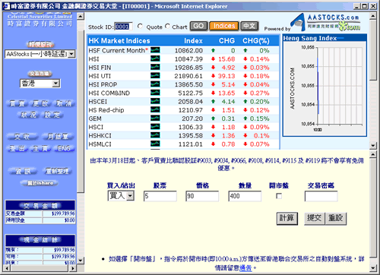Click the 計算 calculate button
This screenshot has height=275, width=380.
pyautogui.click(x=287, y=218)
